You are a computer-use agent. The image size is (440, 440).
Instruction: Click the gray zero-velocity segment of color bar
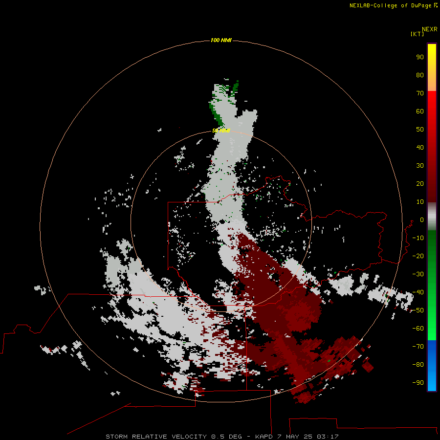[432, 217]
